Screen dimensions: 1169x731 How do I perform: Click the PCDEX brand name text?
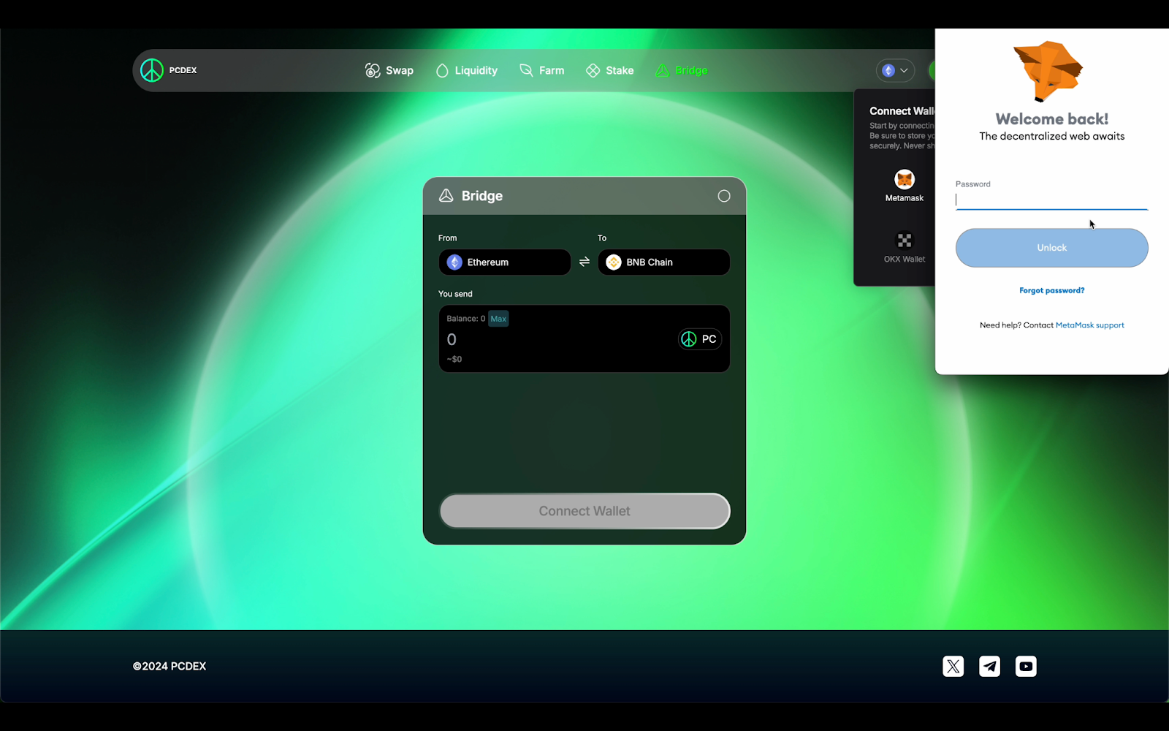tap(183, 70)
